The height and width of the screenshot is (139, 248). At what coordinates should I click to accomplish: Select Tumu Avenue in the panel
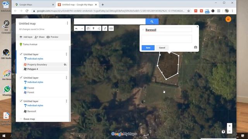coord(30,44)
